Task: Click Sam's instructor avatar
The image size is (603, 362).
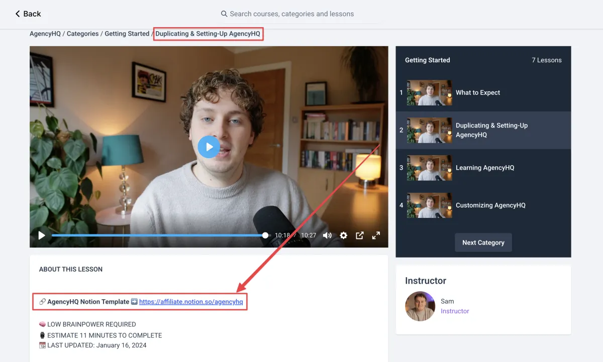Action: (420, 306)
